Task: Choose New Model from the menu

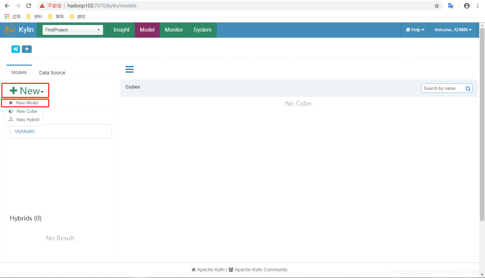Action: (24, 103)
